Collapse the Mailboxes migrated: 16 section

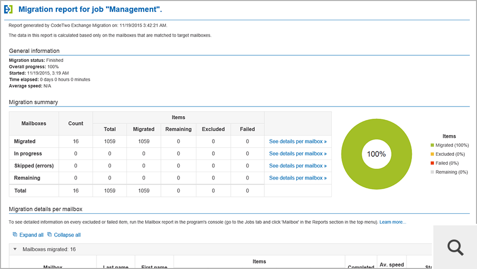pyautogui.click(x=15, y=249)
